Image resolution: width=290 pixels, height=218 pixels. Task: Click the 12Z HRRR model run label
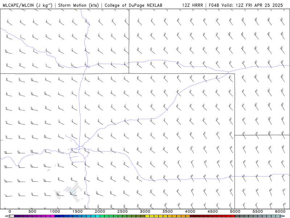192,5
